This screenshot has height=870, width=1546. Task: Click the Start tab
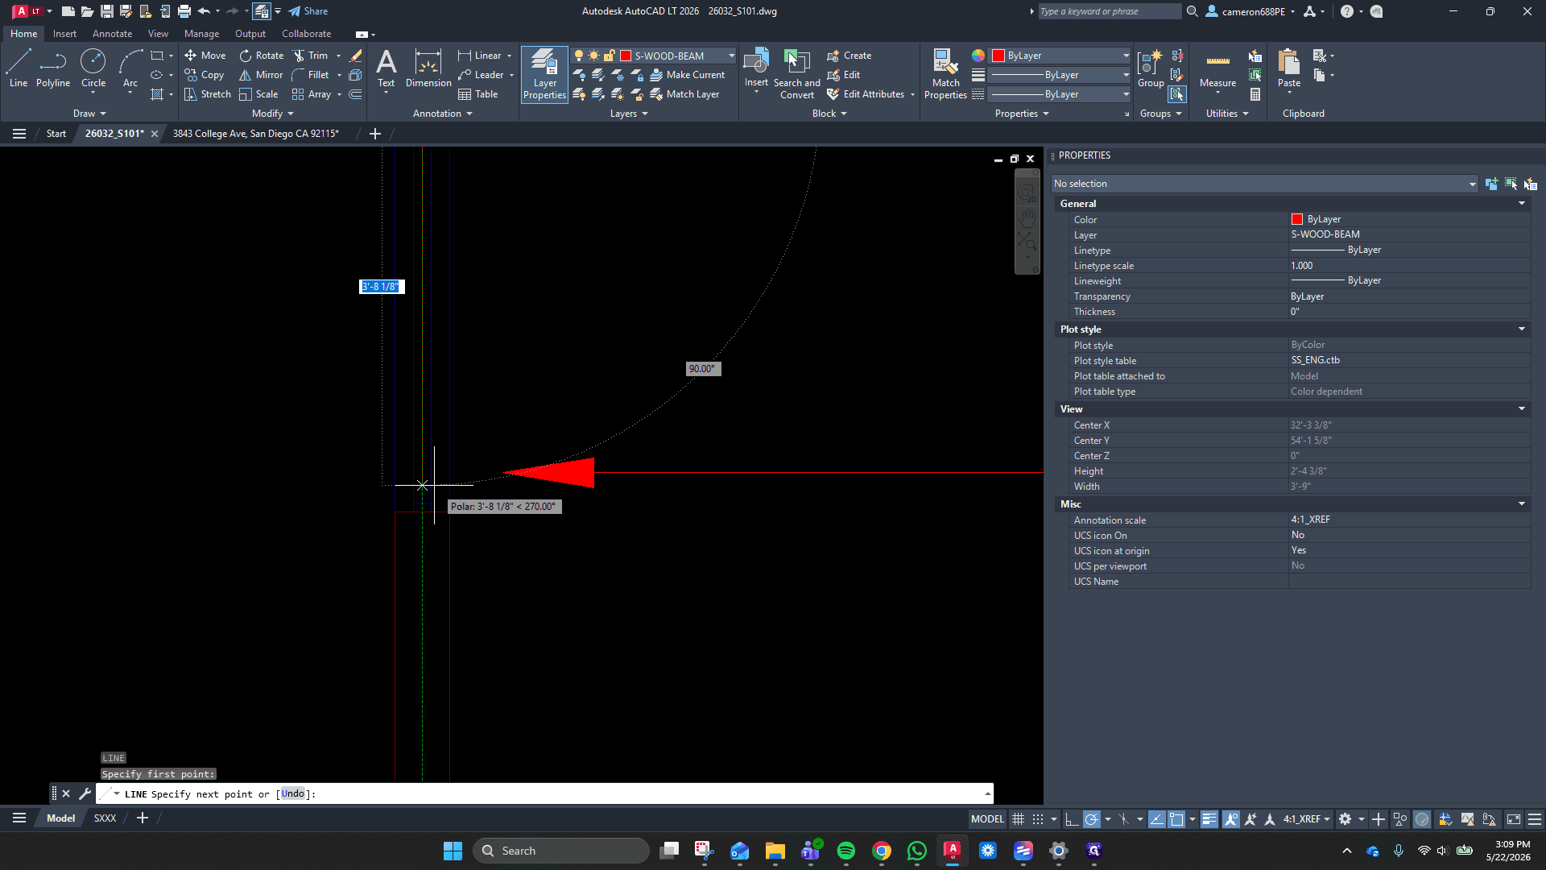[56, 134]
